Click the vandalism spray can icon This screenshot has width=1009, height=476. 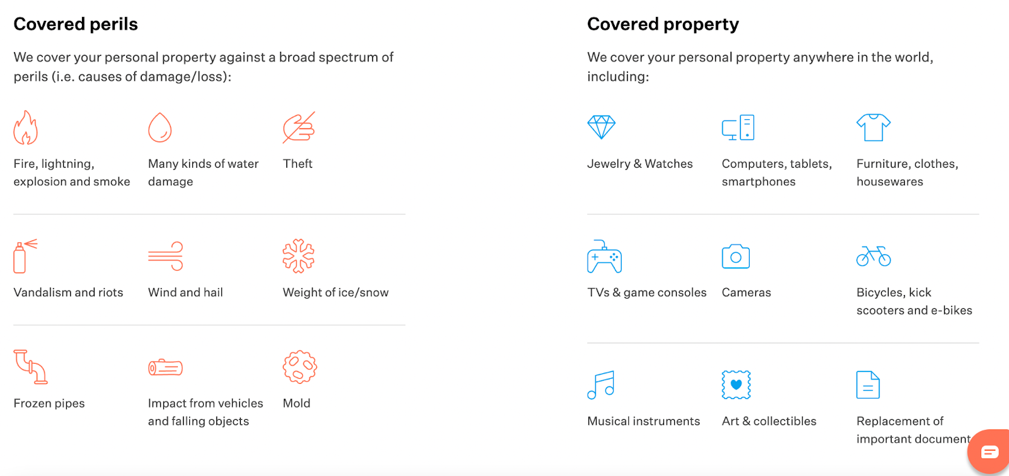coord(25,256)
